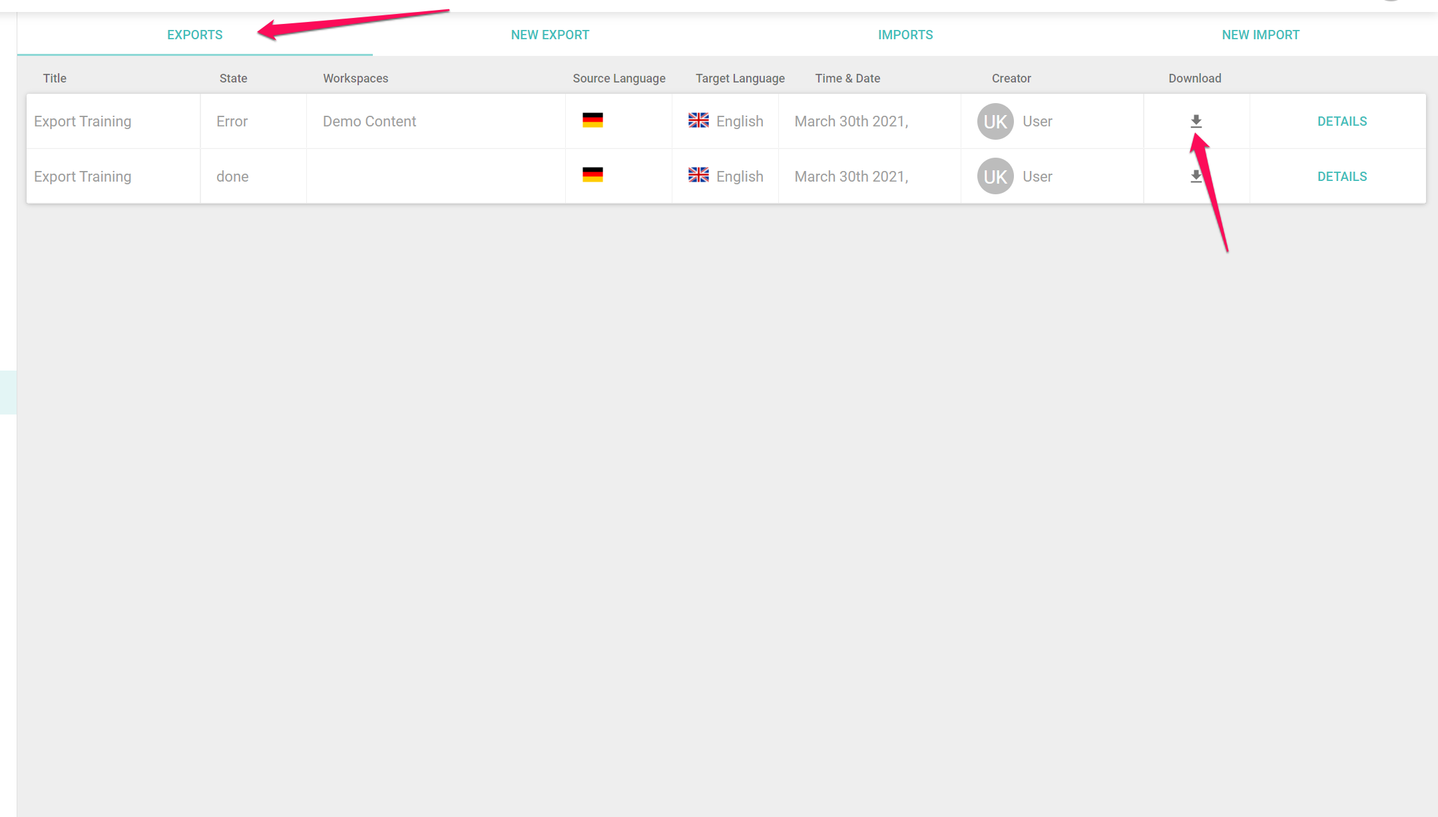Open the New Export tab

pos(550,35)
